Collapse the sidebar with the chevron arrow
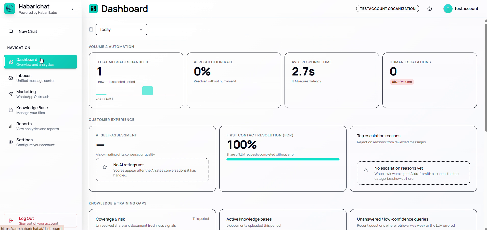487x230 pixels. click(x=72, y=9)
